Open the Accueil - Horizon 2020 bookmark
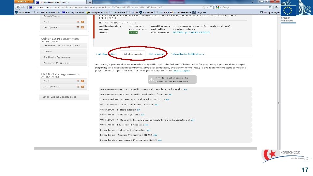The height and width of the screenshot is (176, 313). tap(46, 12)
